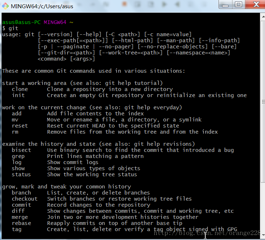The width and height of the screenshot is (265, 240).
Task: Click 'Print lines matching a pattern' description
Action: click(95, 156)
